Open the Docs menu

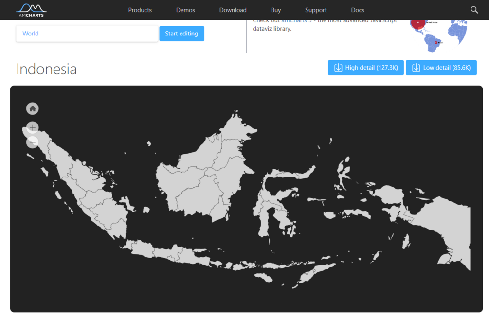pyautogui.click(x=358, y=10)
